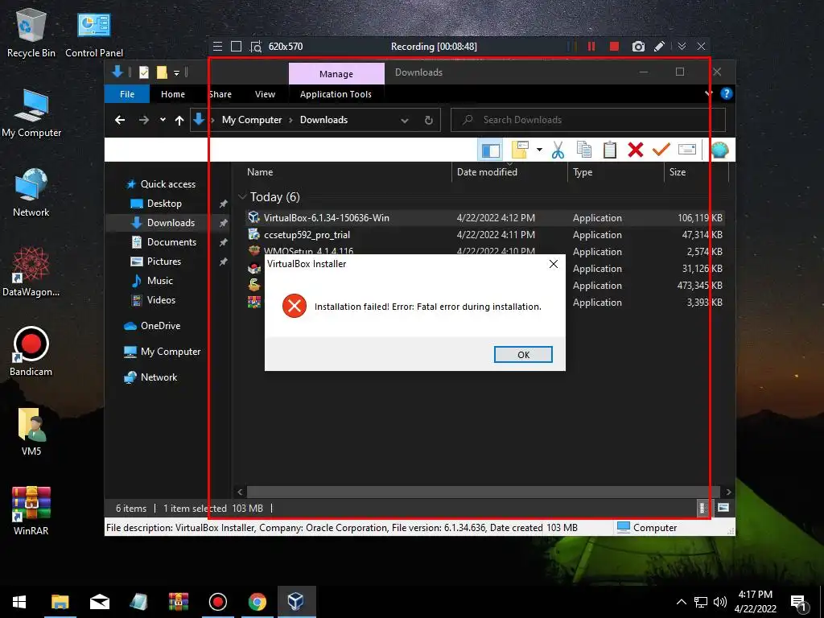The width and height of the screenshot is (824, 618).
Task: Click the Paste clipboard icon
Action: click(610, 150)
